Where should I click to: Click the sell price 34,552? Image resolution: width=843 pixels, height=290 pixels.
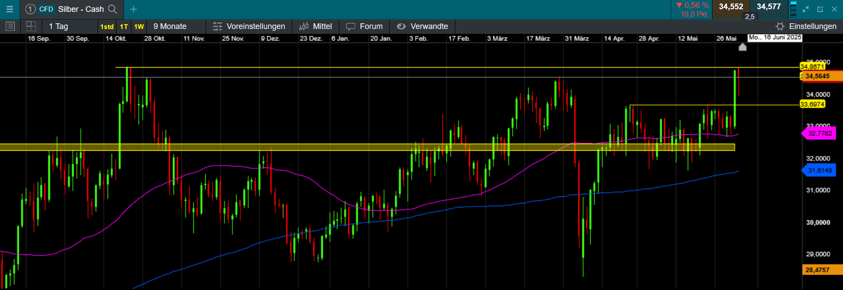click(x=731, y=7)
